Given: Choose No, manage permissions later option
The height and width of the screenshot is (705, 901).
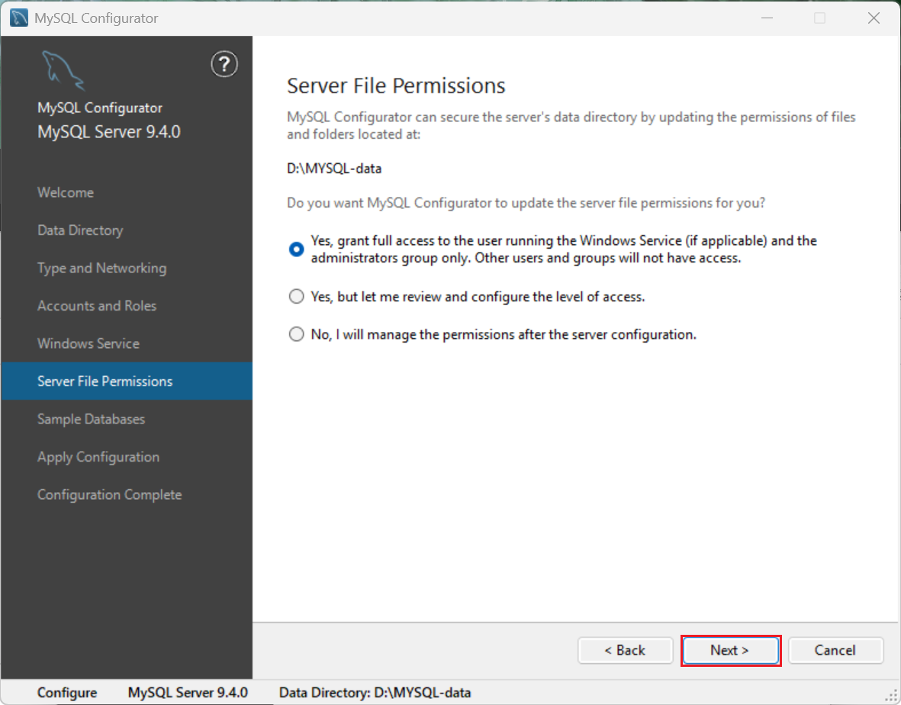Looking at the screenshot, I should click(x=297, y=334).
